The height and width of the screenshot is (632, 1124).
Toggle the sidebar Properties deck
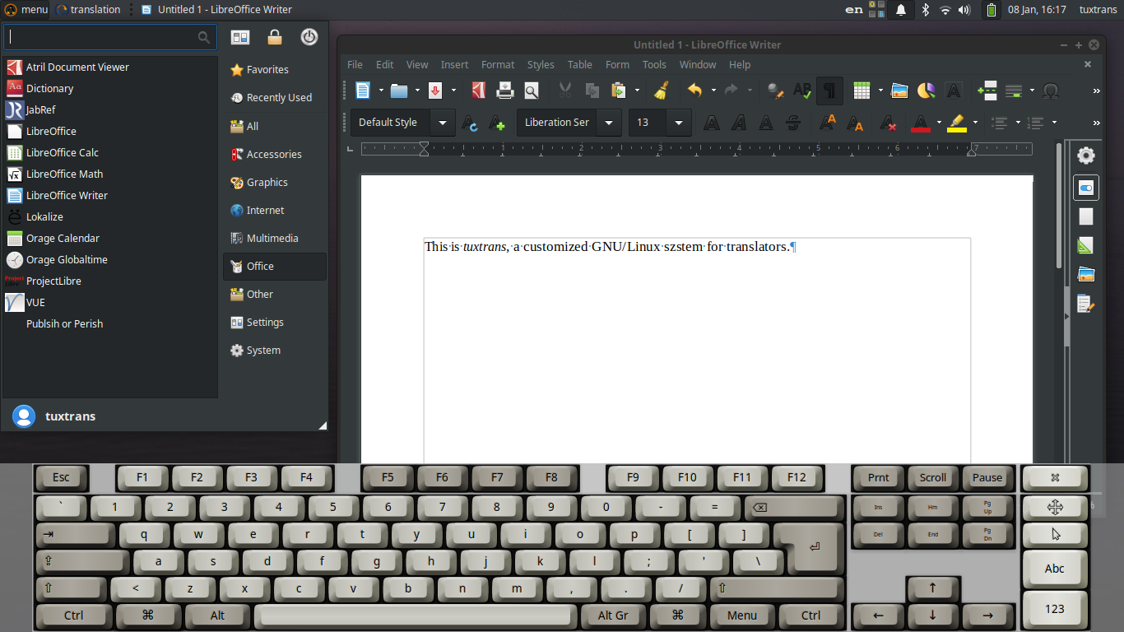1085,188
